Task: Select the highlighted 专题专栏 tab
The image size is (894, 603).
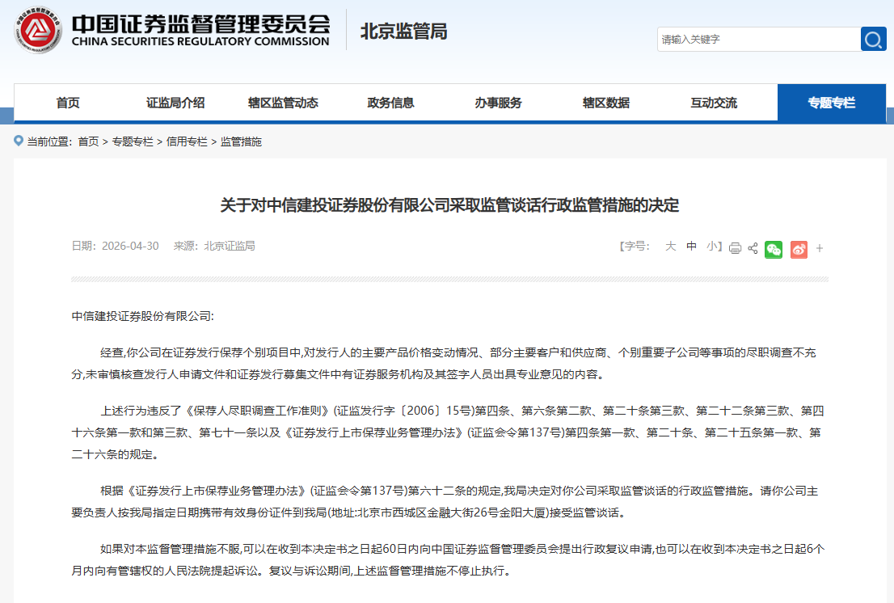Action: pos(831,103)
